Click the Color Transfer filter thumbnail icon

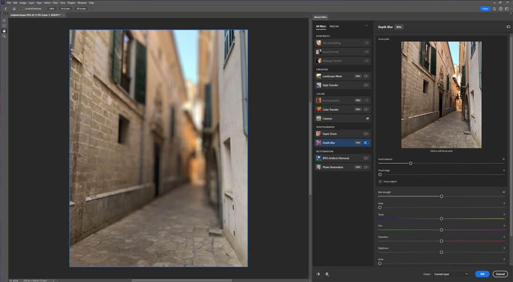(319, 109)
